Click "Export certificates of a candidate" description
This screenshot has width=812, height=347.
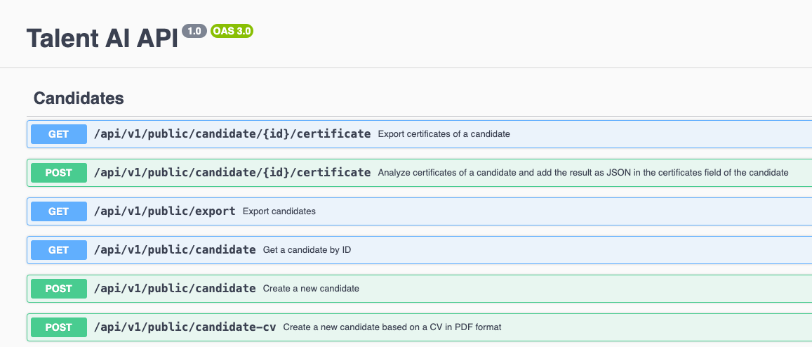444,134
